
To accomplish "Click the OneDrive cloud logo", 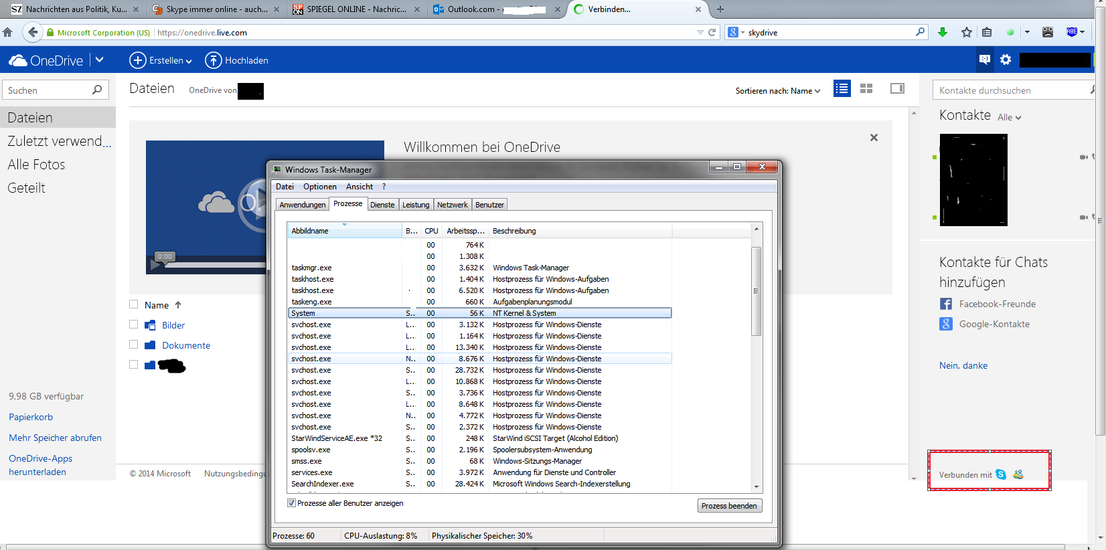I will [x=17, y=60].
